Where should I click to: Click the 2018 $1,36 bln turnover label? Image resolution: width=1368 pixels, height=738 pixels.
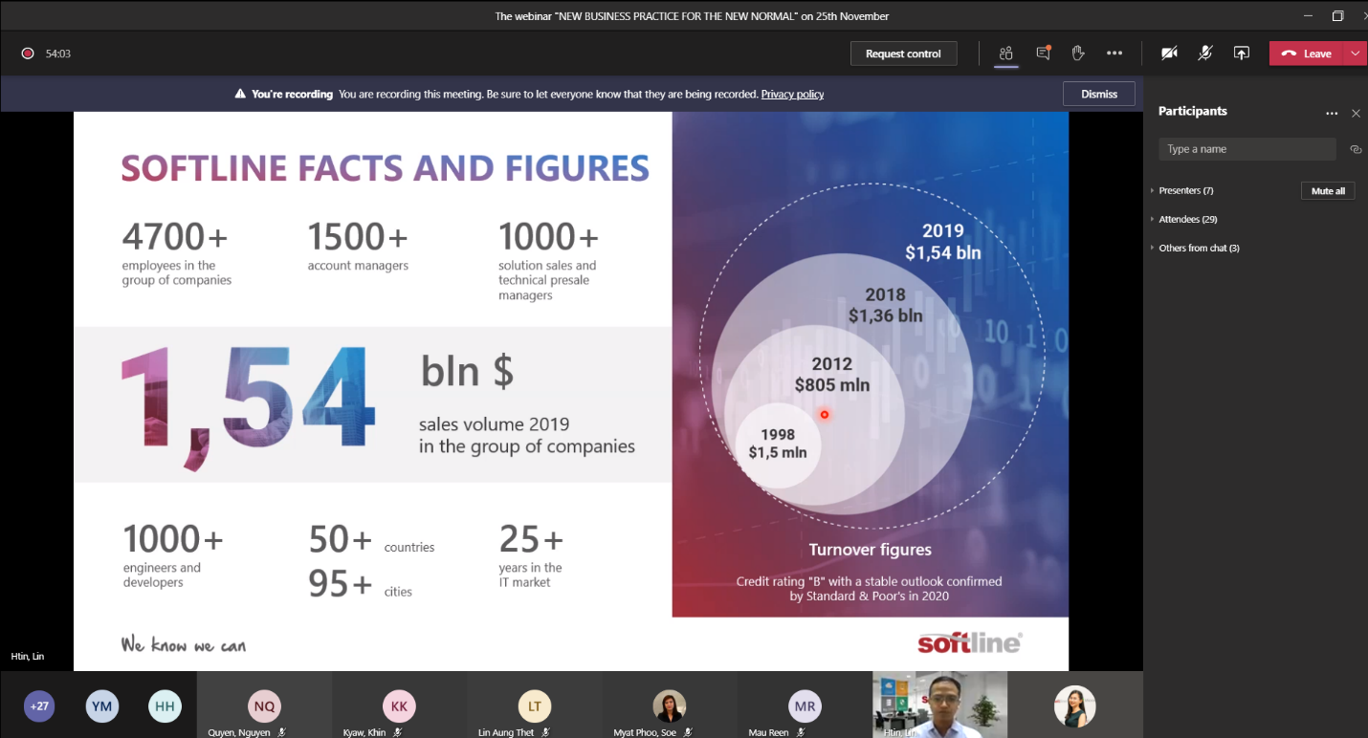pyautogui.click(x=885, y=305)
